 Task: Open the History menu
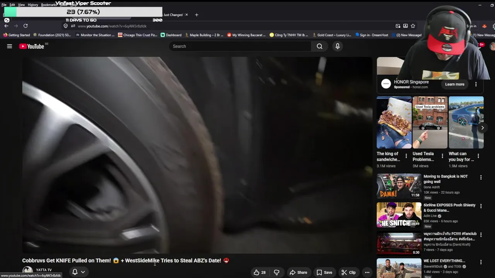(x=33, y=5)
